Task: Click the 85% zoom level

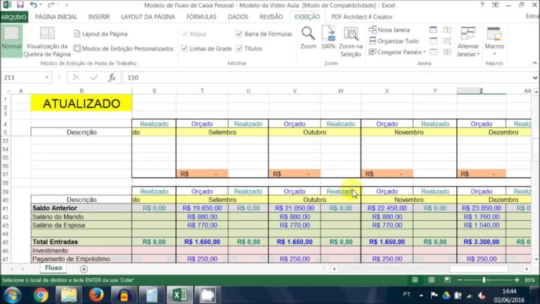Action: point(529,280)
